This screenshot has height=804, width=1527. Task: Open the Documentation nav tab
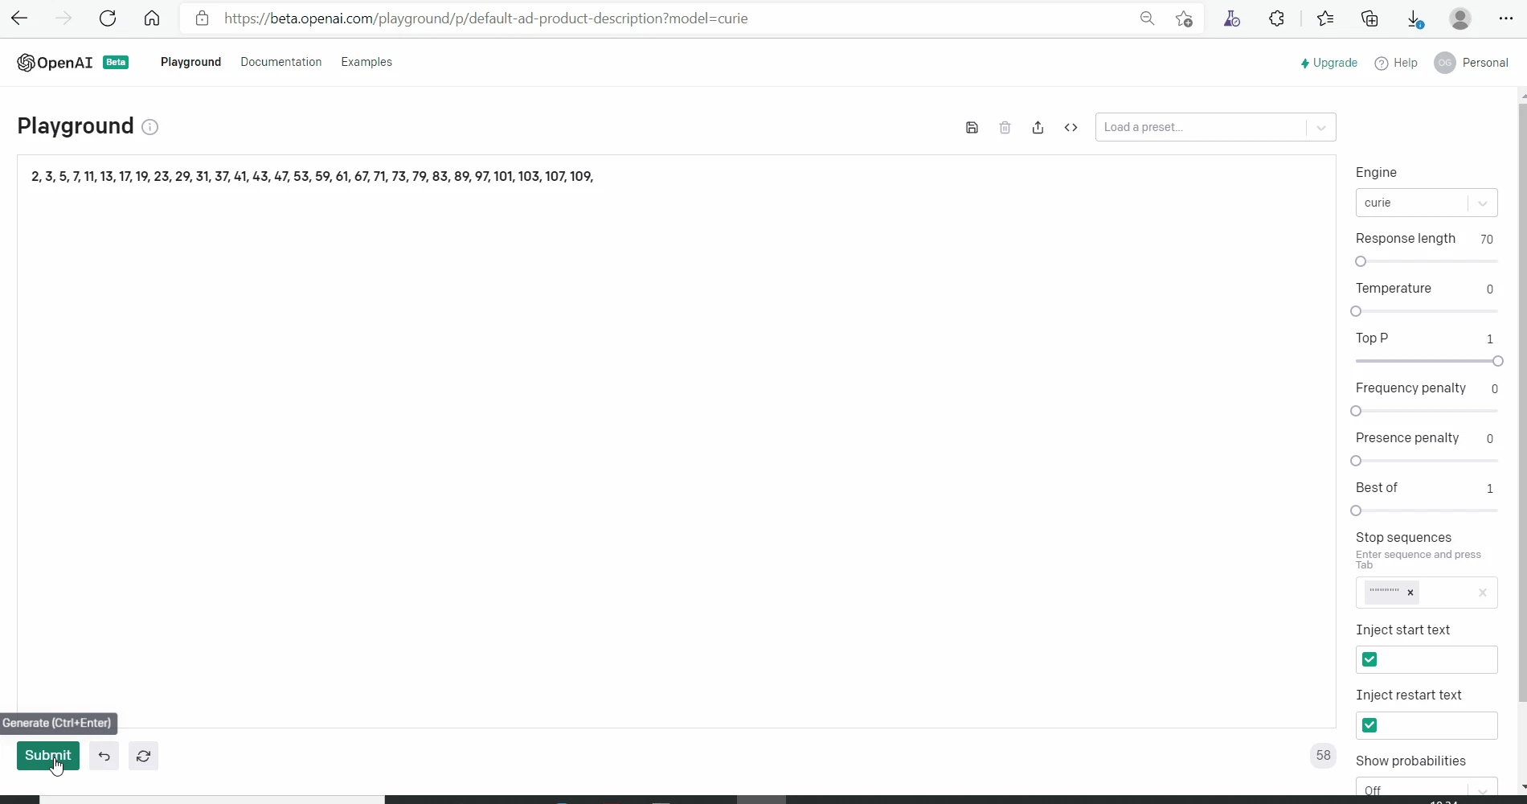click(x=280, y=62)
